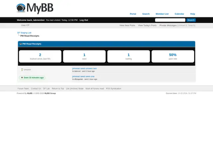Screen dimensions: 213x143
Task: Click the MyBB powered-by link
Action: click(30, 93)
